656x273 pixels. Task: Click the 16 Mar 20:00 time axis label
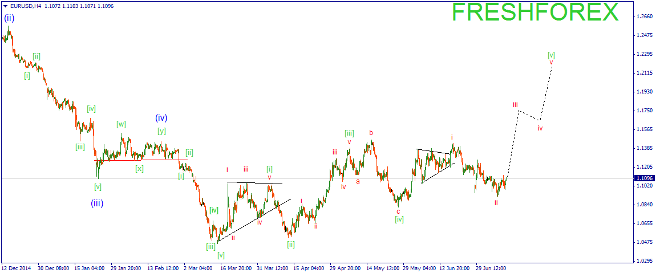pos(234,267)
